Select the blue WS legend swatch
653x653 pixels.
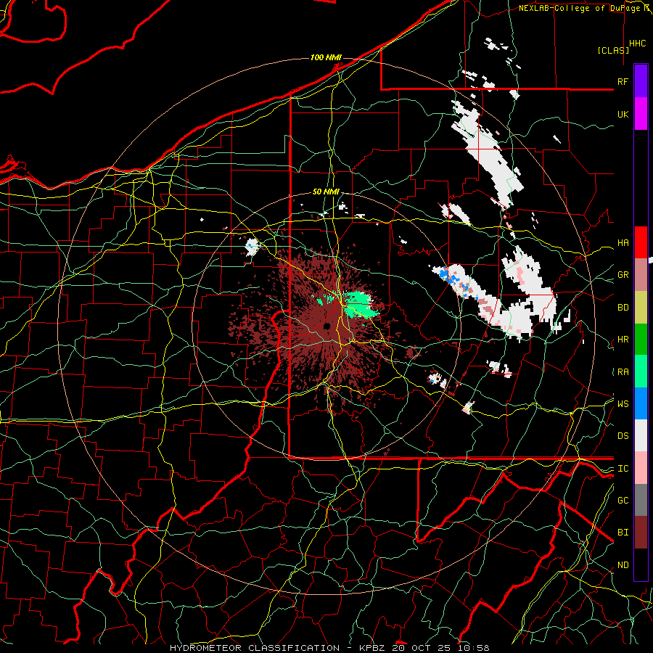click(641, 403)
